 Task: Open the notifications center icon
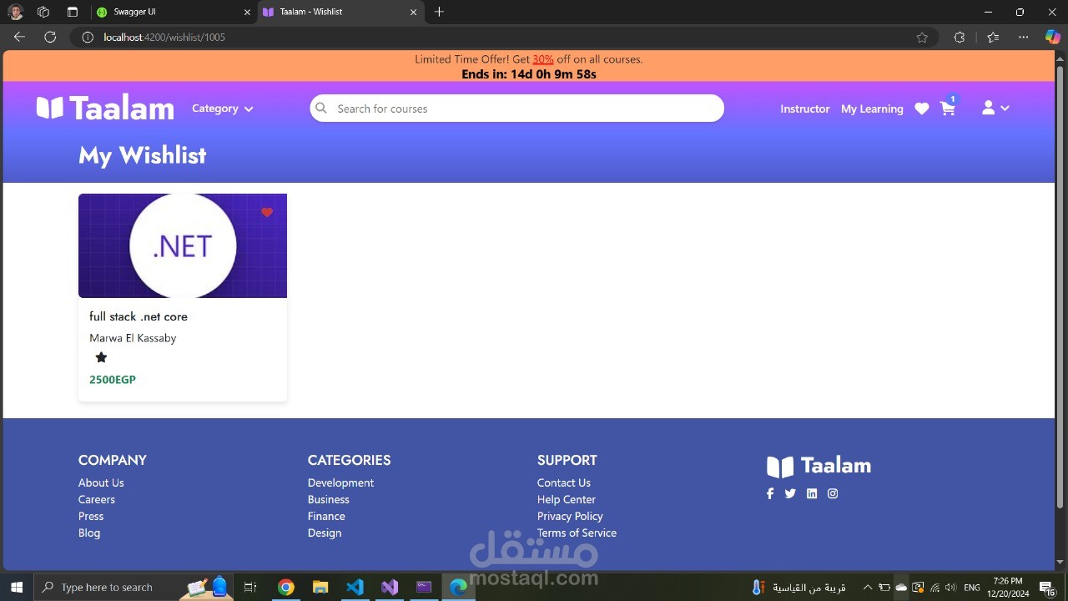pyautogui.click(x=1047, y=588)
